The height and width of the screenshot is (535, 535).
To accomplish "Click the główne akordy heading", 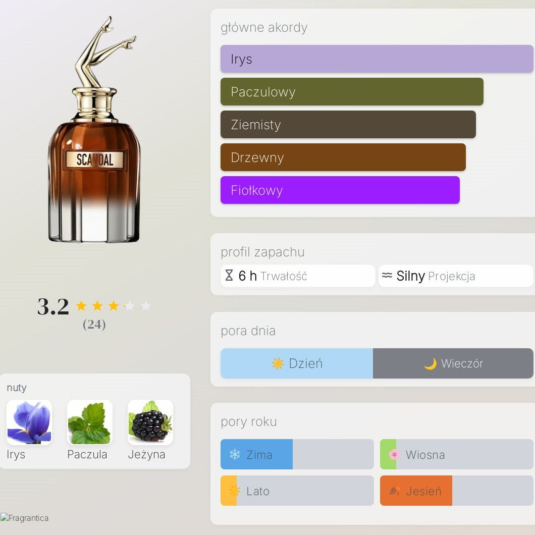I will click(264, 28).
